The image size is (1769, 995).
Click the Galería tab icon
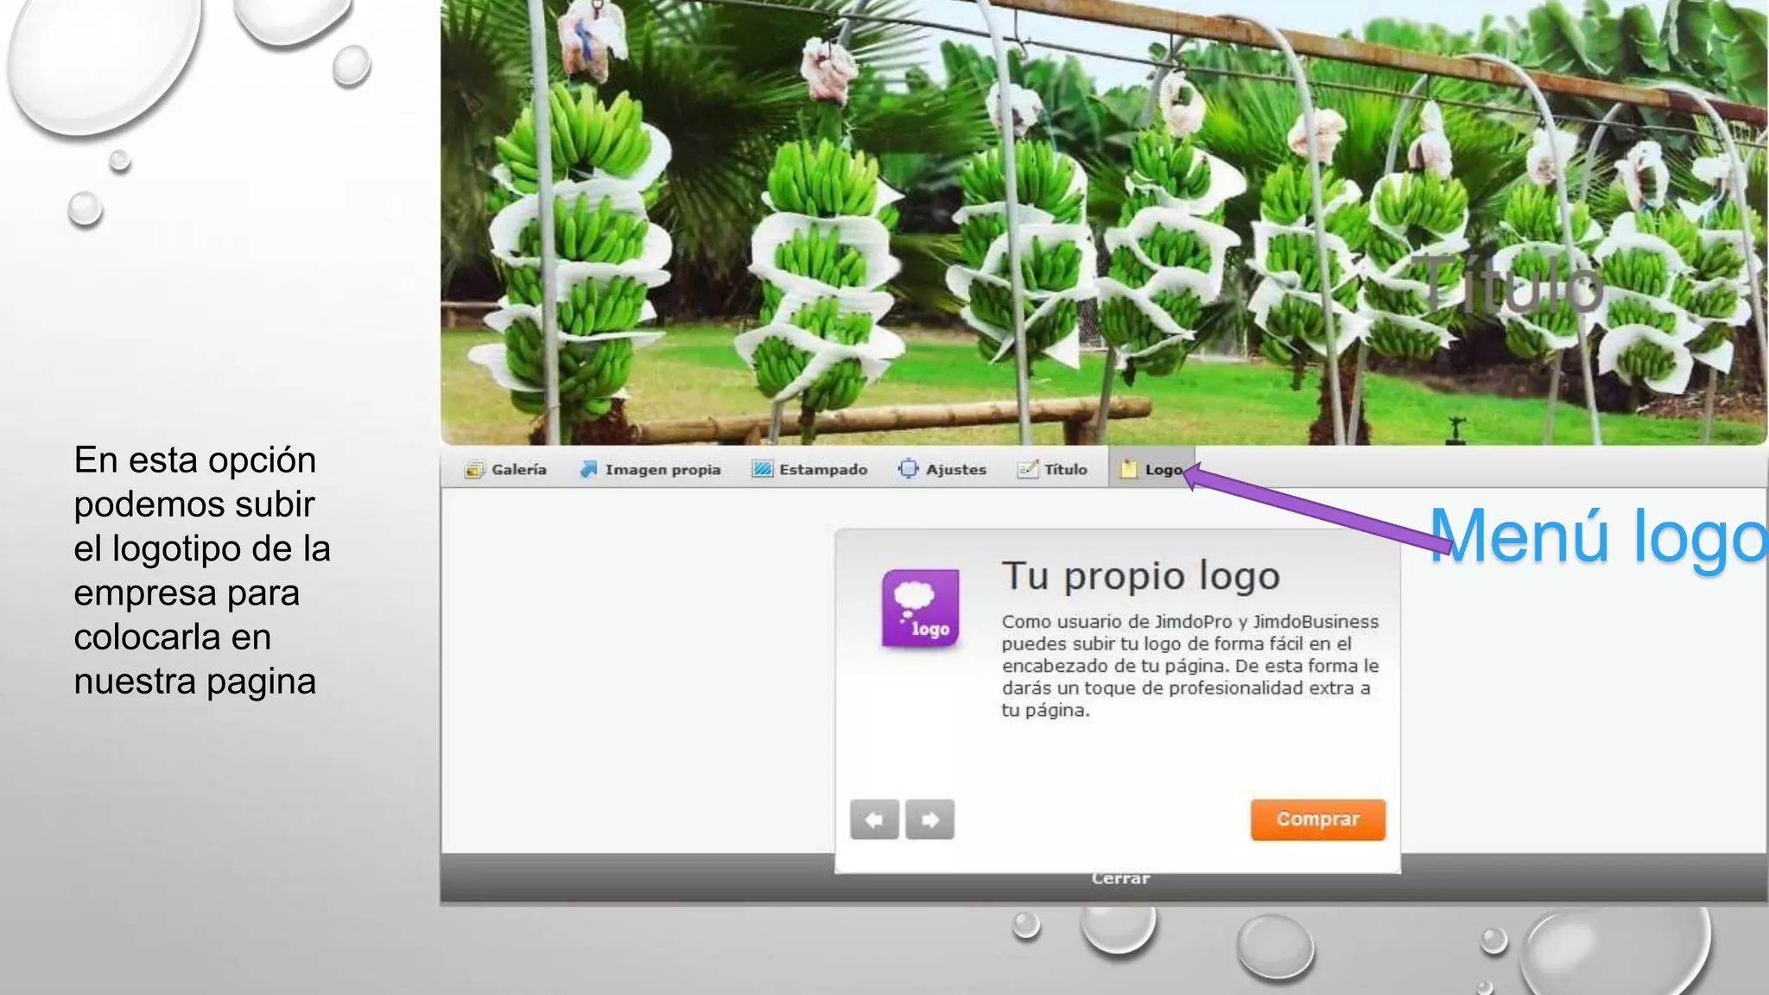pyautogui.click(x=473, y=469)
